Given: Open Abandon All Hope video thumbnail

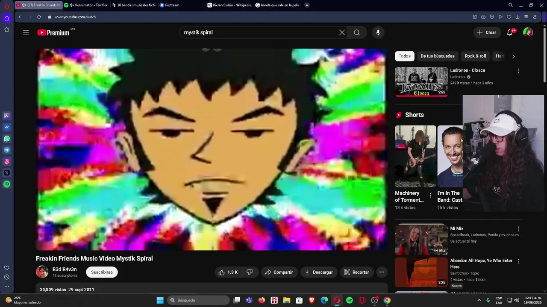Looking at the screenshot, I should (421, 272).
